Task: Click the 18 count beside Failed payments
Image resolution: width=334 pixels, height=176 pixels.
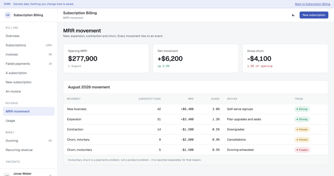Action: (50, 64)
